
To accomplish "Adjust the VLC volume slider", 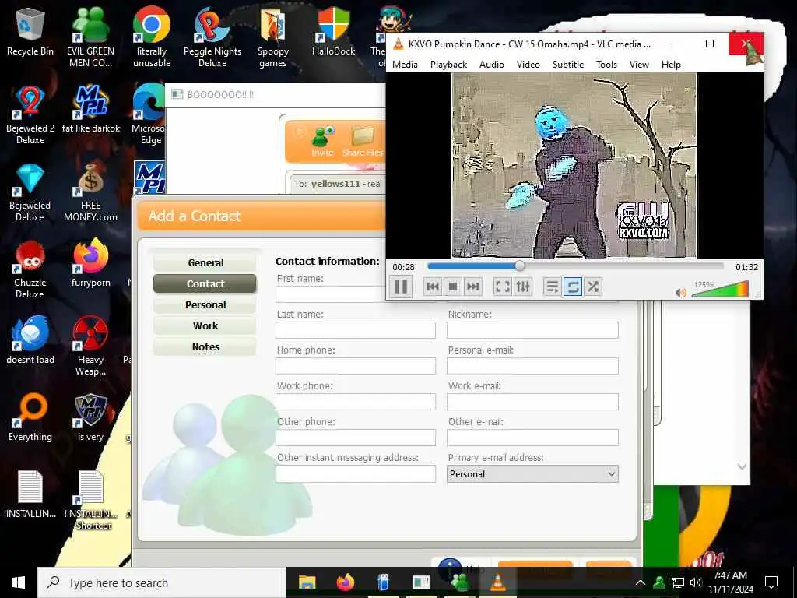I will (720, 289).
